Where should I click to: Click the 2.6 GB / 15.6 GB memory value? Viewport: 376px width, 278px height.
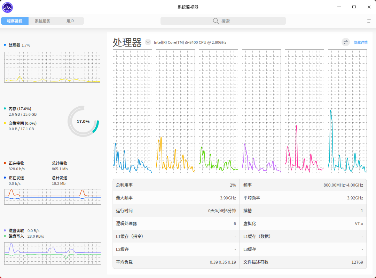point(23,114)
